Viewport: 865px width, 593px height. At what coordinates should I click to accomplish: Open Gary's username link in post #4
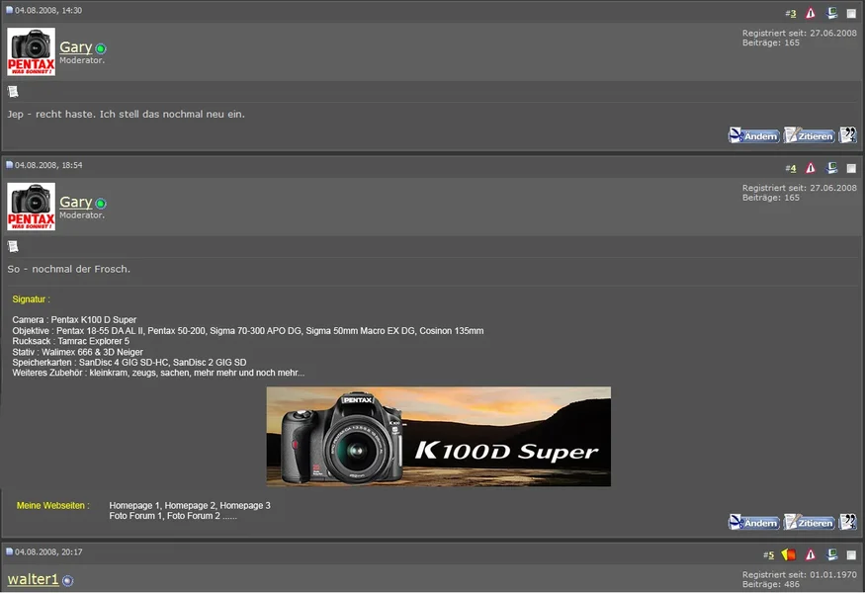coord(75,203)
